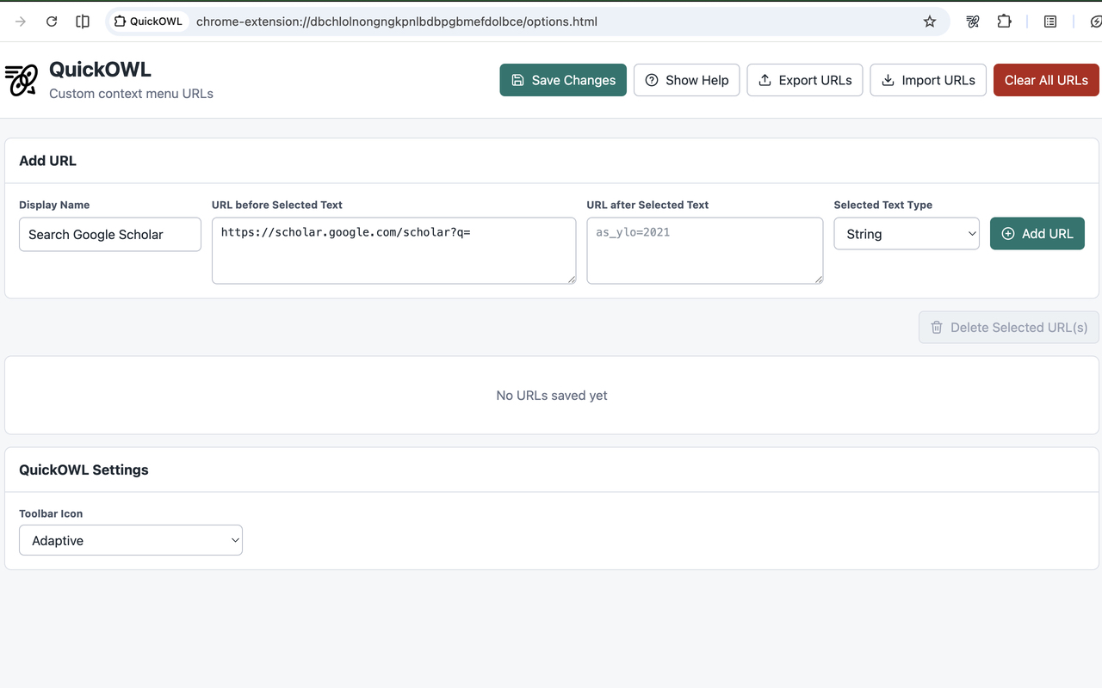
Task: Click Show Help button
Action: point(687,80)
